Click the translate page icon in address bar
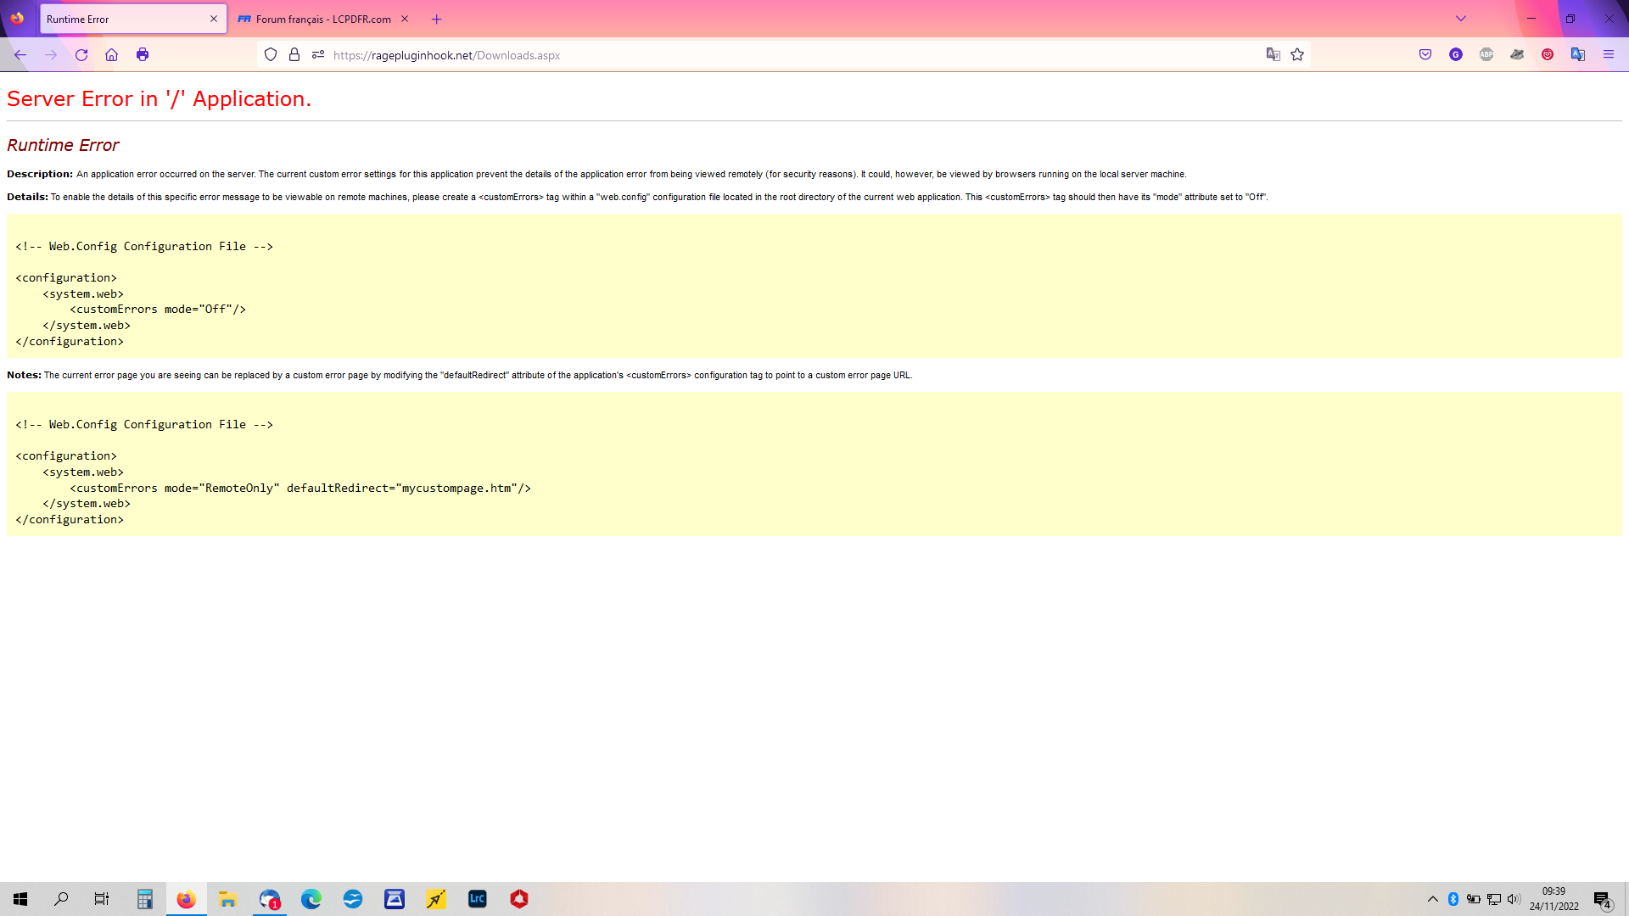 1273,55
